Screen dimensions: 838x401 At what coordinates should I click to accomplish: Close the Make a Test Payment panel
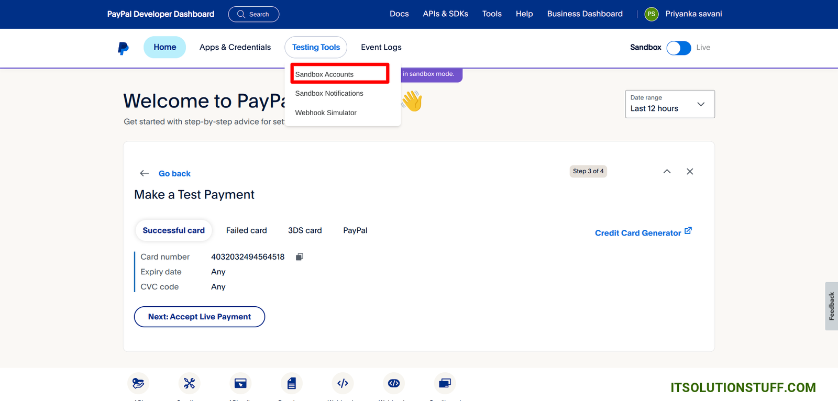[690, 172]
